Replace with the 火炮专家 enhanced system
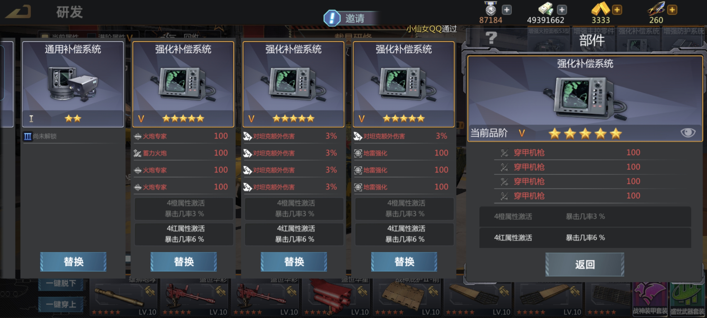 click(184, 262)
